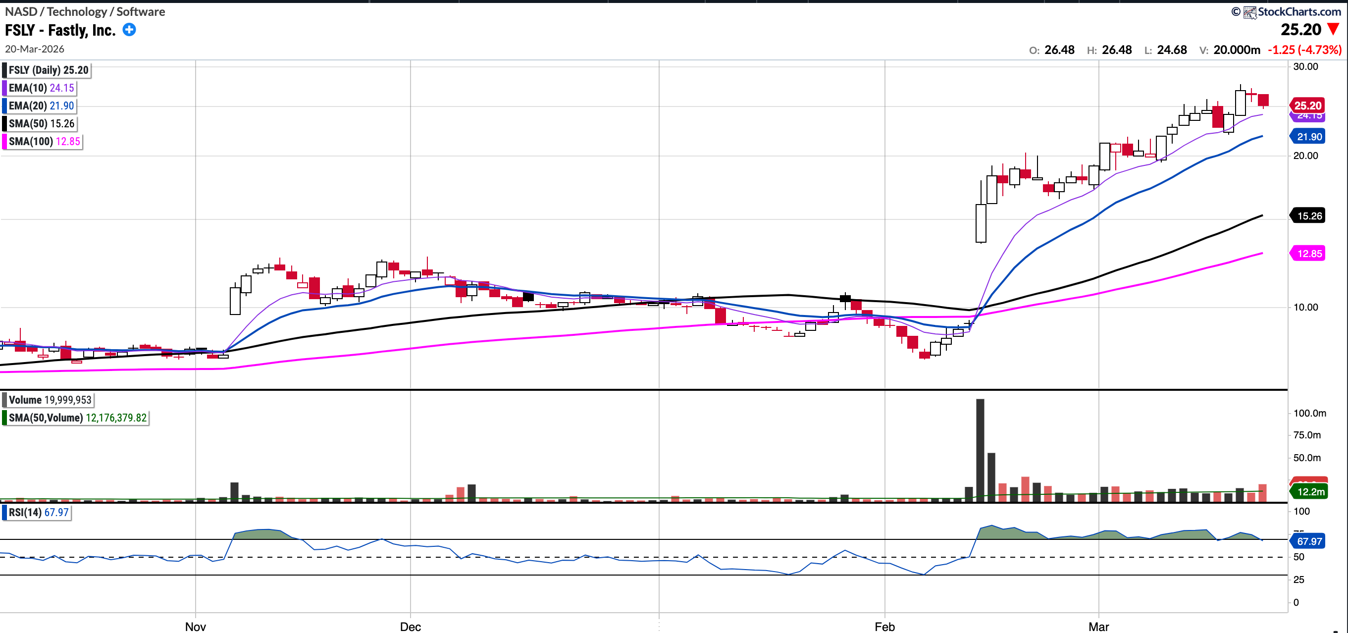The image size is (1348, 633).
Task: Click the NASD / Technology / Software breadcrumb
Action: (x=85, y=11)
